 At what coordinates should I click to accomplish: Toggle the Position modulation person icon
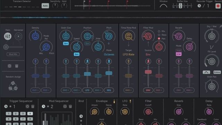pyautogui.click(x=87, y=61)
